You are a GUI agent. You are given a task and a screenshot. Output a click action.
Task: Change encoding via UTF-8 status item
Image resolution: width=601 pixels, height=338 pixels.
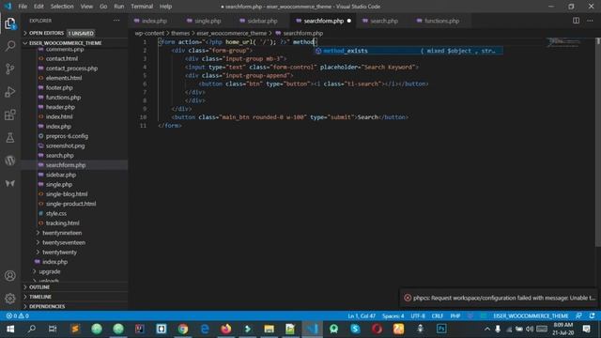pyautogui.click(x=418, y=315)
